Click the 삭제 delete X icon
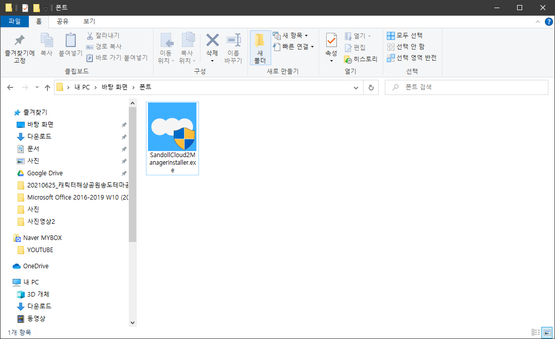 pyautogui.click(x=213, y=40)
